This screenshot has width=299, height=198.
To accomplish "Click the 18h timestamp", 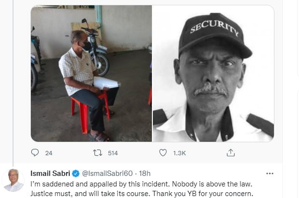I will click(144, 173).
